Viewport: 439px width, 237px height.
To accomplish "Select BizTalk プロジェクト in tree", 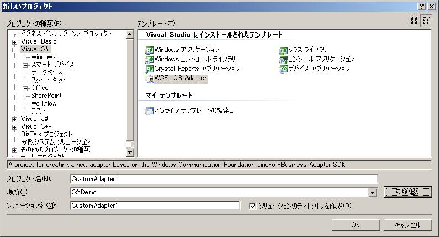I will click(x=46, y=134).
